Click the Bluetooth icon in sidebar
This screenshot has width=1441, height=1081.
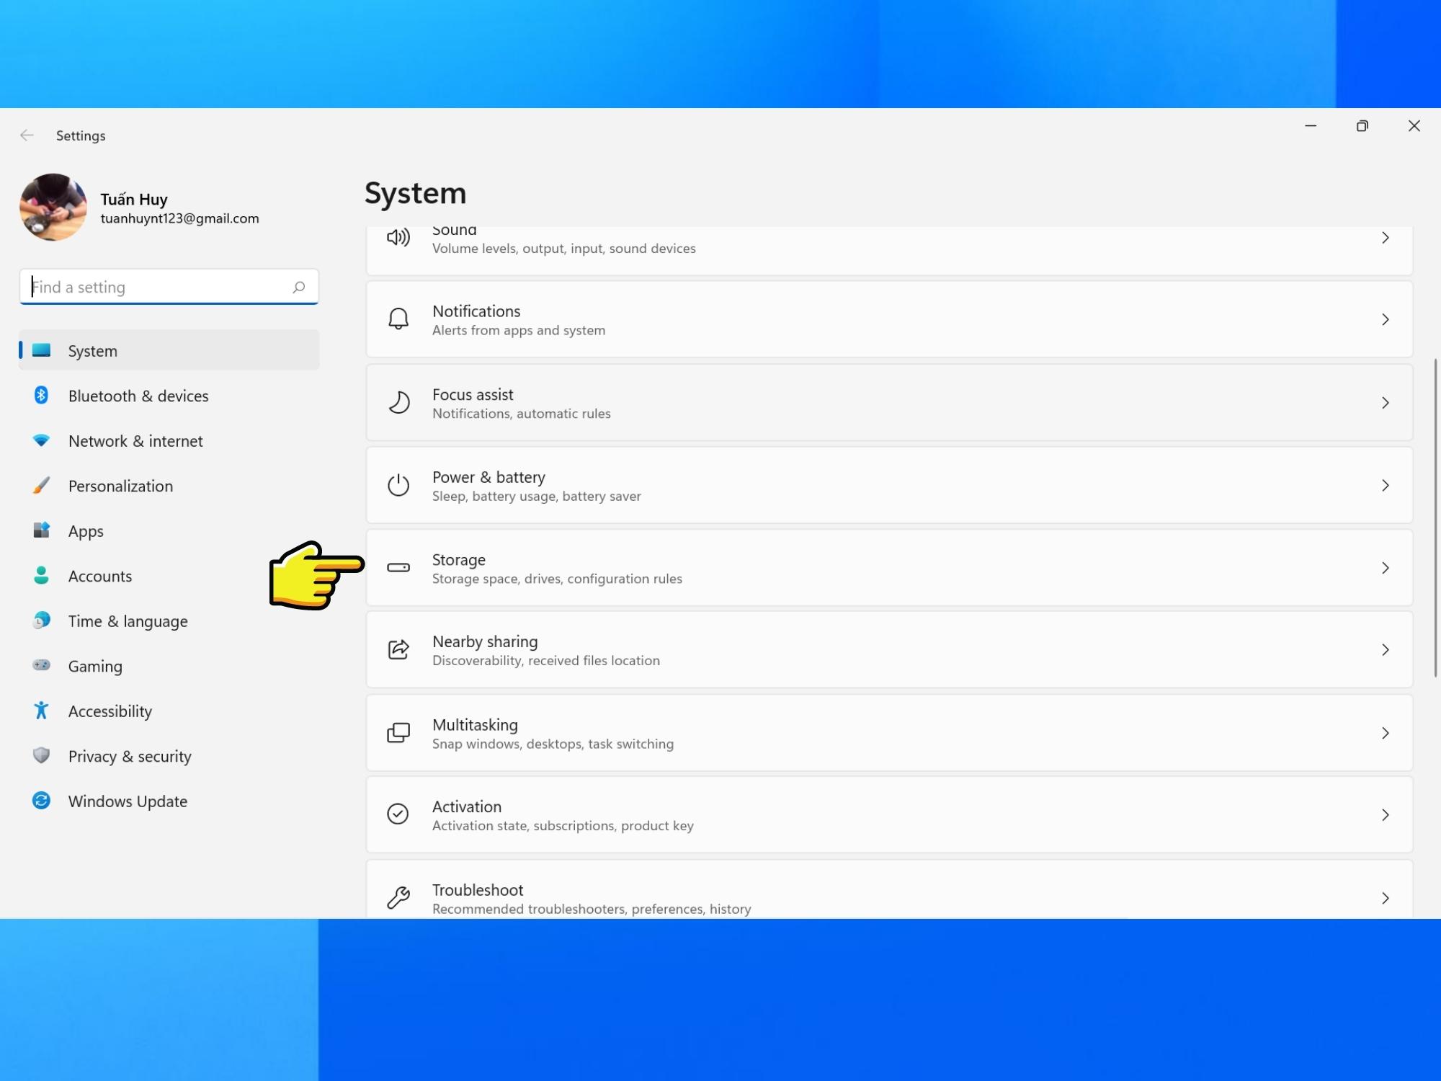point(41,395)
